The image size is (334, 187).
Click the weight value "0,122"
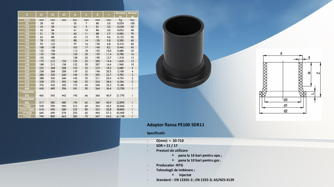121,37
